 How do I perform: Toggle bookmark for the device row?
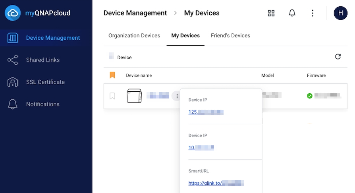pyautogui.click(x=112, y=96)
